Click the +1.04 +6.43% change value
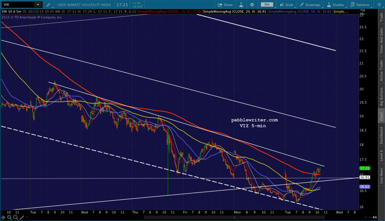 137,5
